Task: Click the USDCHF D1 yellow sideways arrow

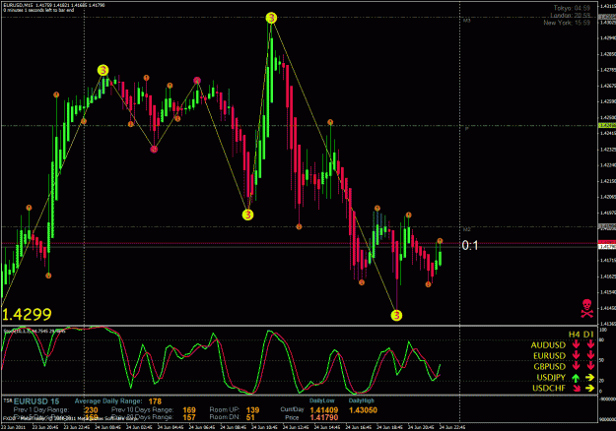Action: [x=590, y=389]
